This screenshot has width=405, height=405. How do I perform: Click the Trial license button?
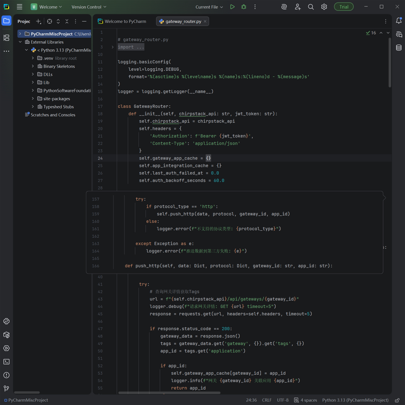tap(344, 7)
